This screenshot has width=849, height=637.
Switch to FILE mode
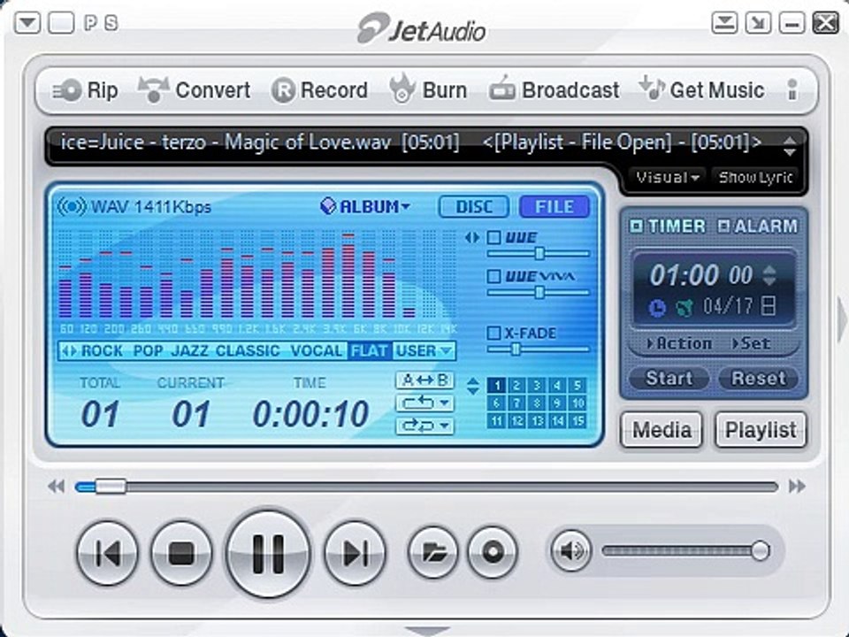tap(554, 206)
